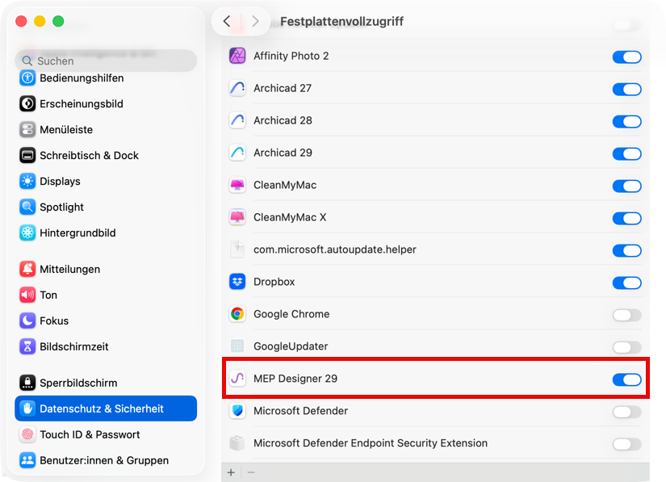This screenshot has width=666, height=482.
Task: Click the Affinity Photo 2 app icon
Action: point(237,56)
